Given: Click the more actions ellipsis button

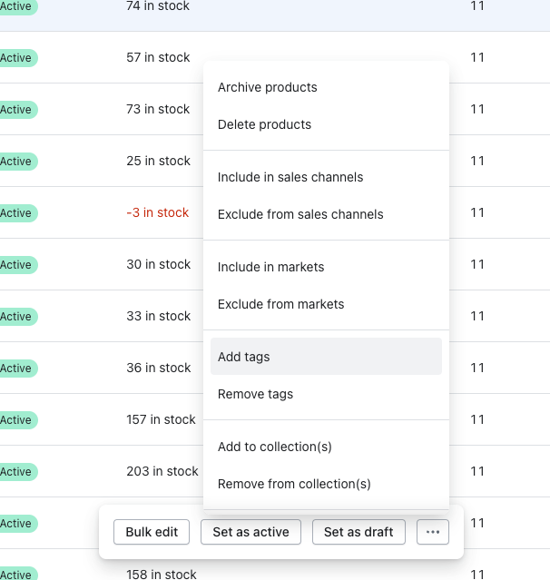Looking at the screenshot, I should pos(432,532).
